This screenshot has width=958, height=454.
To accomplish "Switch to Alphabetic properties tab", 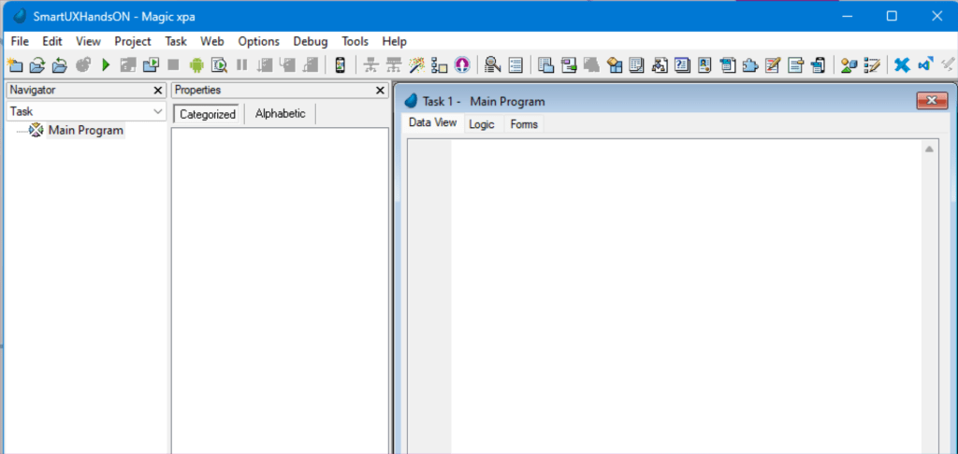I will point(280,114).
